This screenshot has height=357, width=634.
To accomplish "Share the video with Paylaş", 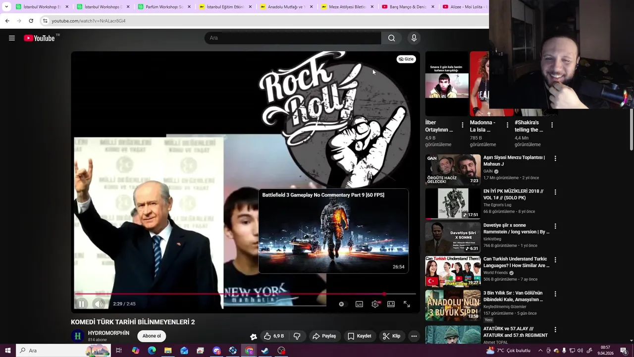I will pos(324,336).
